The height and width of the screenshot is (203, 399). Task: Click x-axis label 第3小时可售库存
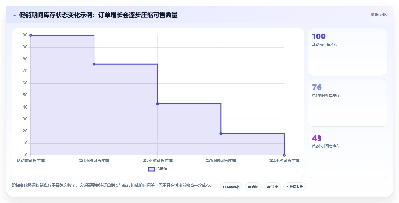[x=221, y=161]
